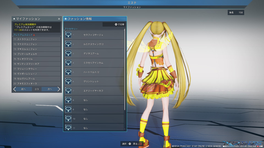Click the accessory name ルミナスウィング/2
Viewport: 264px width, 148px height.
point(94,44)
